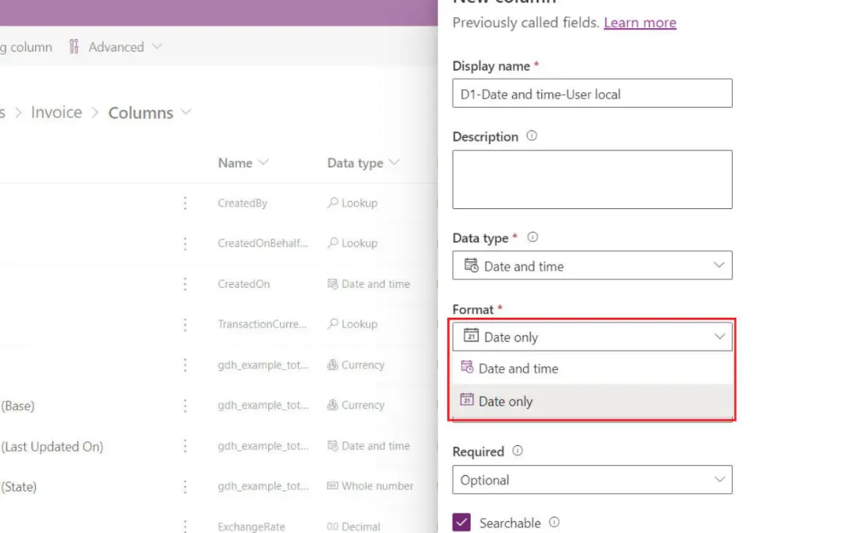
Task: Open the Data type dropdown
Action: click(592, 266)
